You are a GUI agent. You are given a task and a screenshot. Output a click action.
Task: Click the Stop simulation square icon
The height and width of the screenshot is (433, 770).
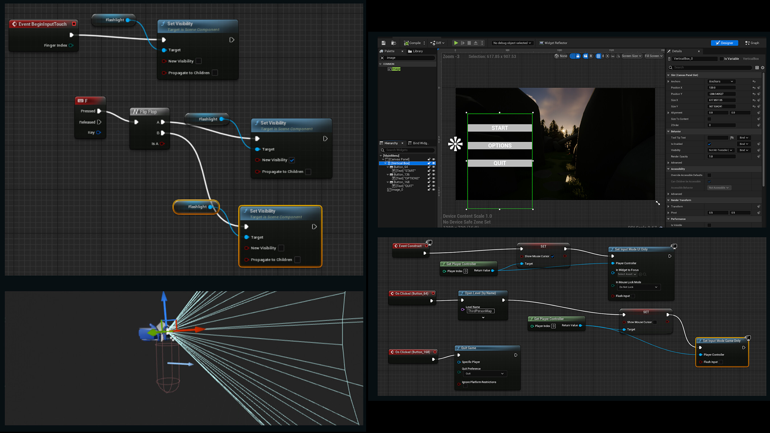[469, 43]
